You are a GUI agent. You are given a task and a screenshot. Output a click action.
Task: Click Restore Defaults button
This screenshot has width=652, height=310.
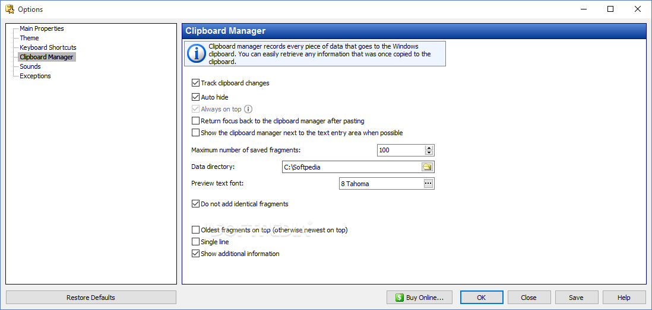coord(91,298)
